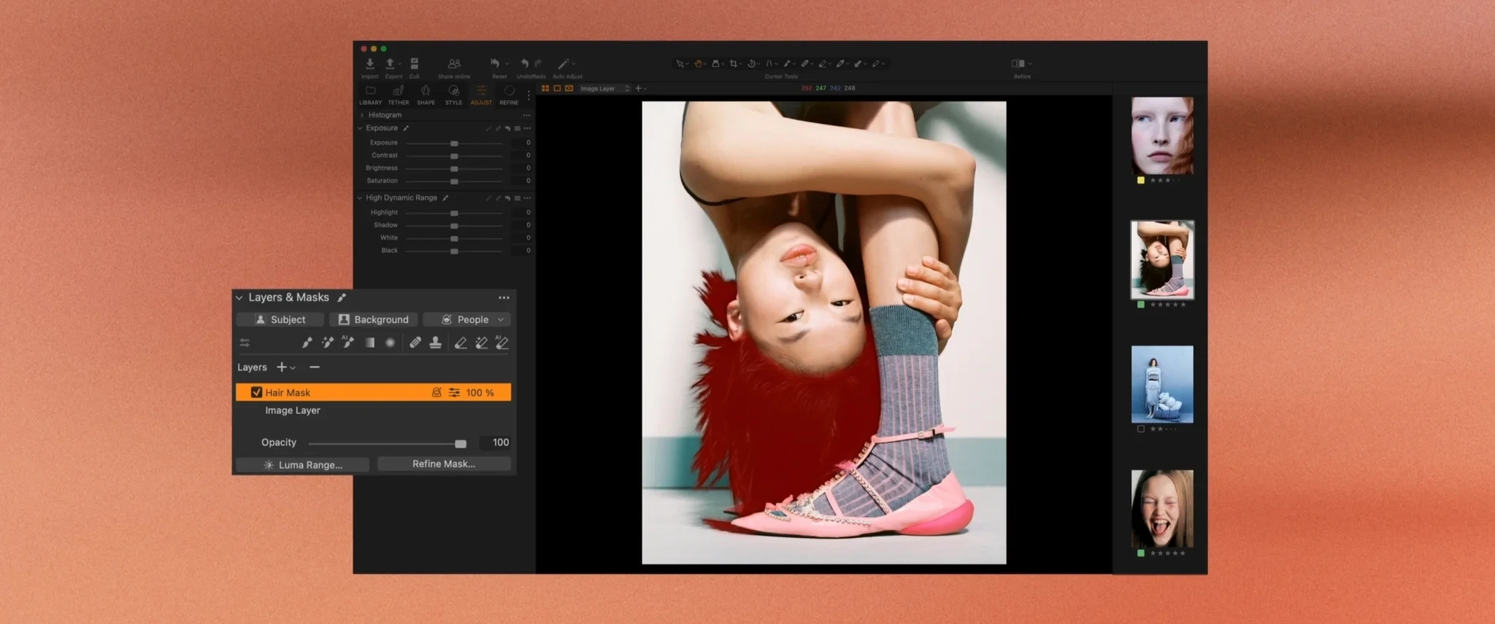
Task: Click the Contrast slider handle
Action: point(454,156)
